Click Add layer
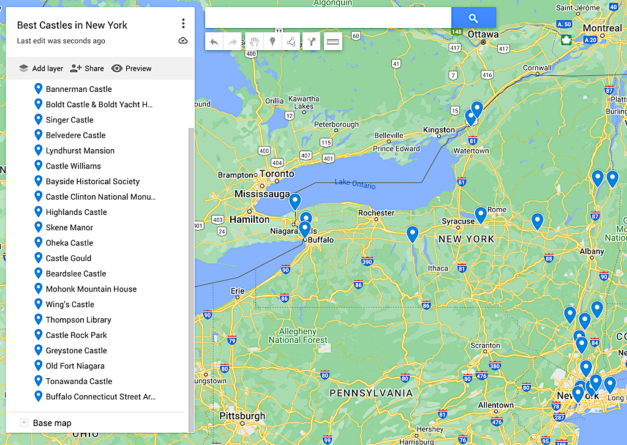The image size is (627, 445). [40, 69]
